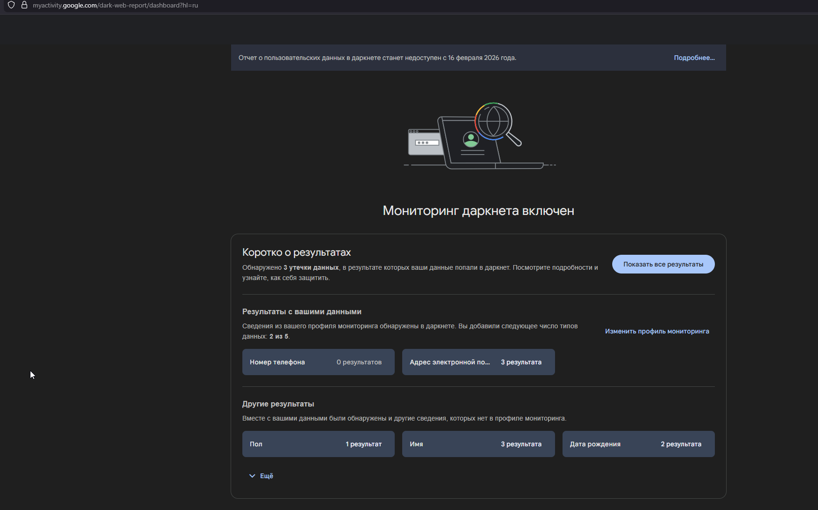The width and height of the screenshot is (818, 510).
Task: Click the shield tracking protection icon
Action: [11, 5]
